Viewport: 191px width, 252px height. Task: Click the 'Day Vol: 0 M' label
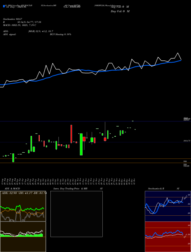120,11
